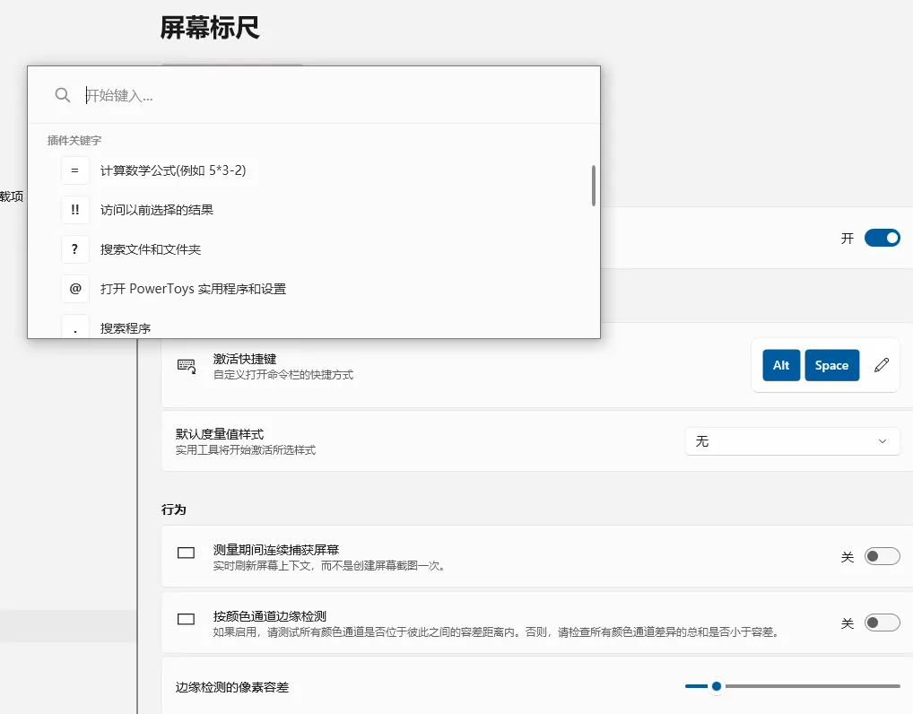Open the 默认度量值样式 dropdown showing 无
This screenshot has width=913, height=714.
pos(793,441)
